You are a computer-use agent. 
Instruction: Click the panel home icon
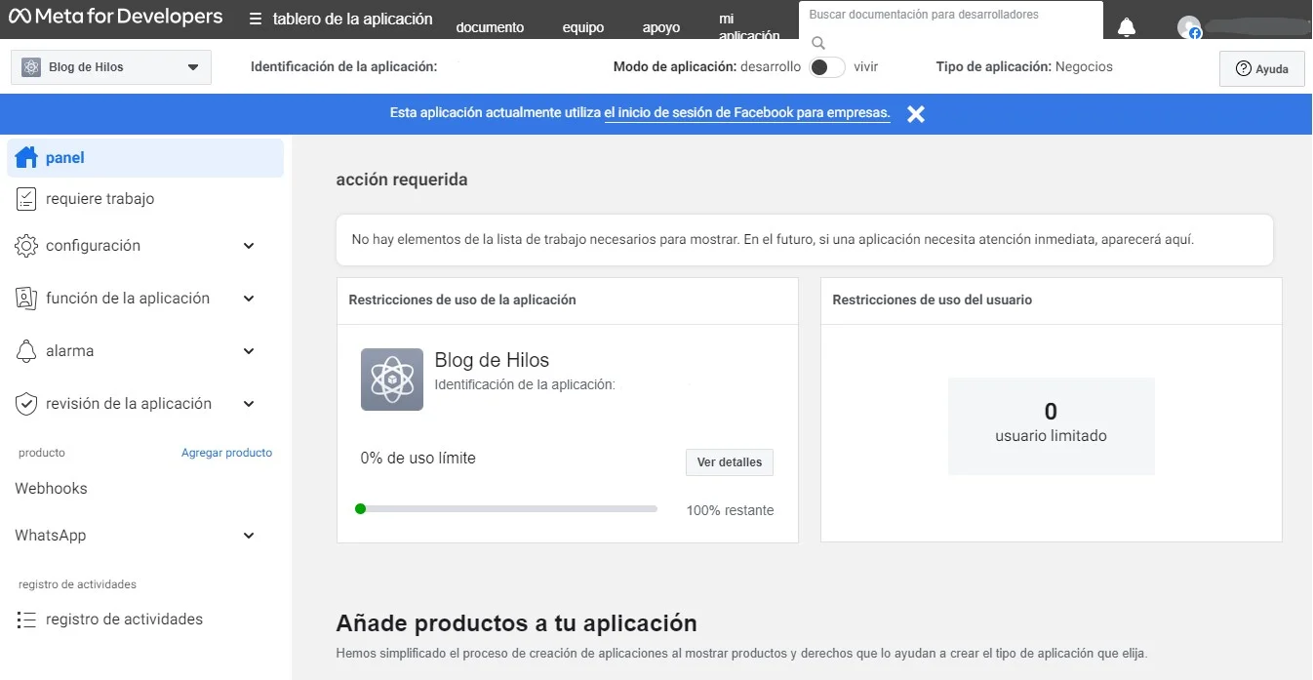(26, 158)
